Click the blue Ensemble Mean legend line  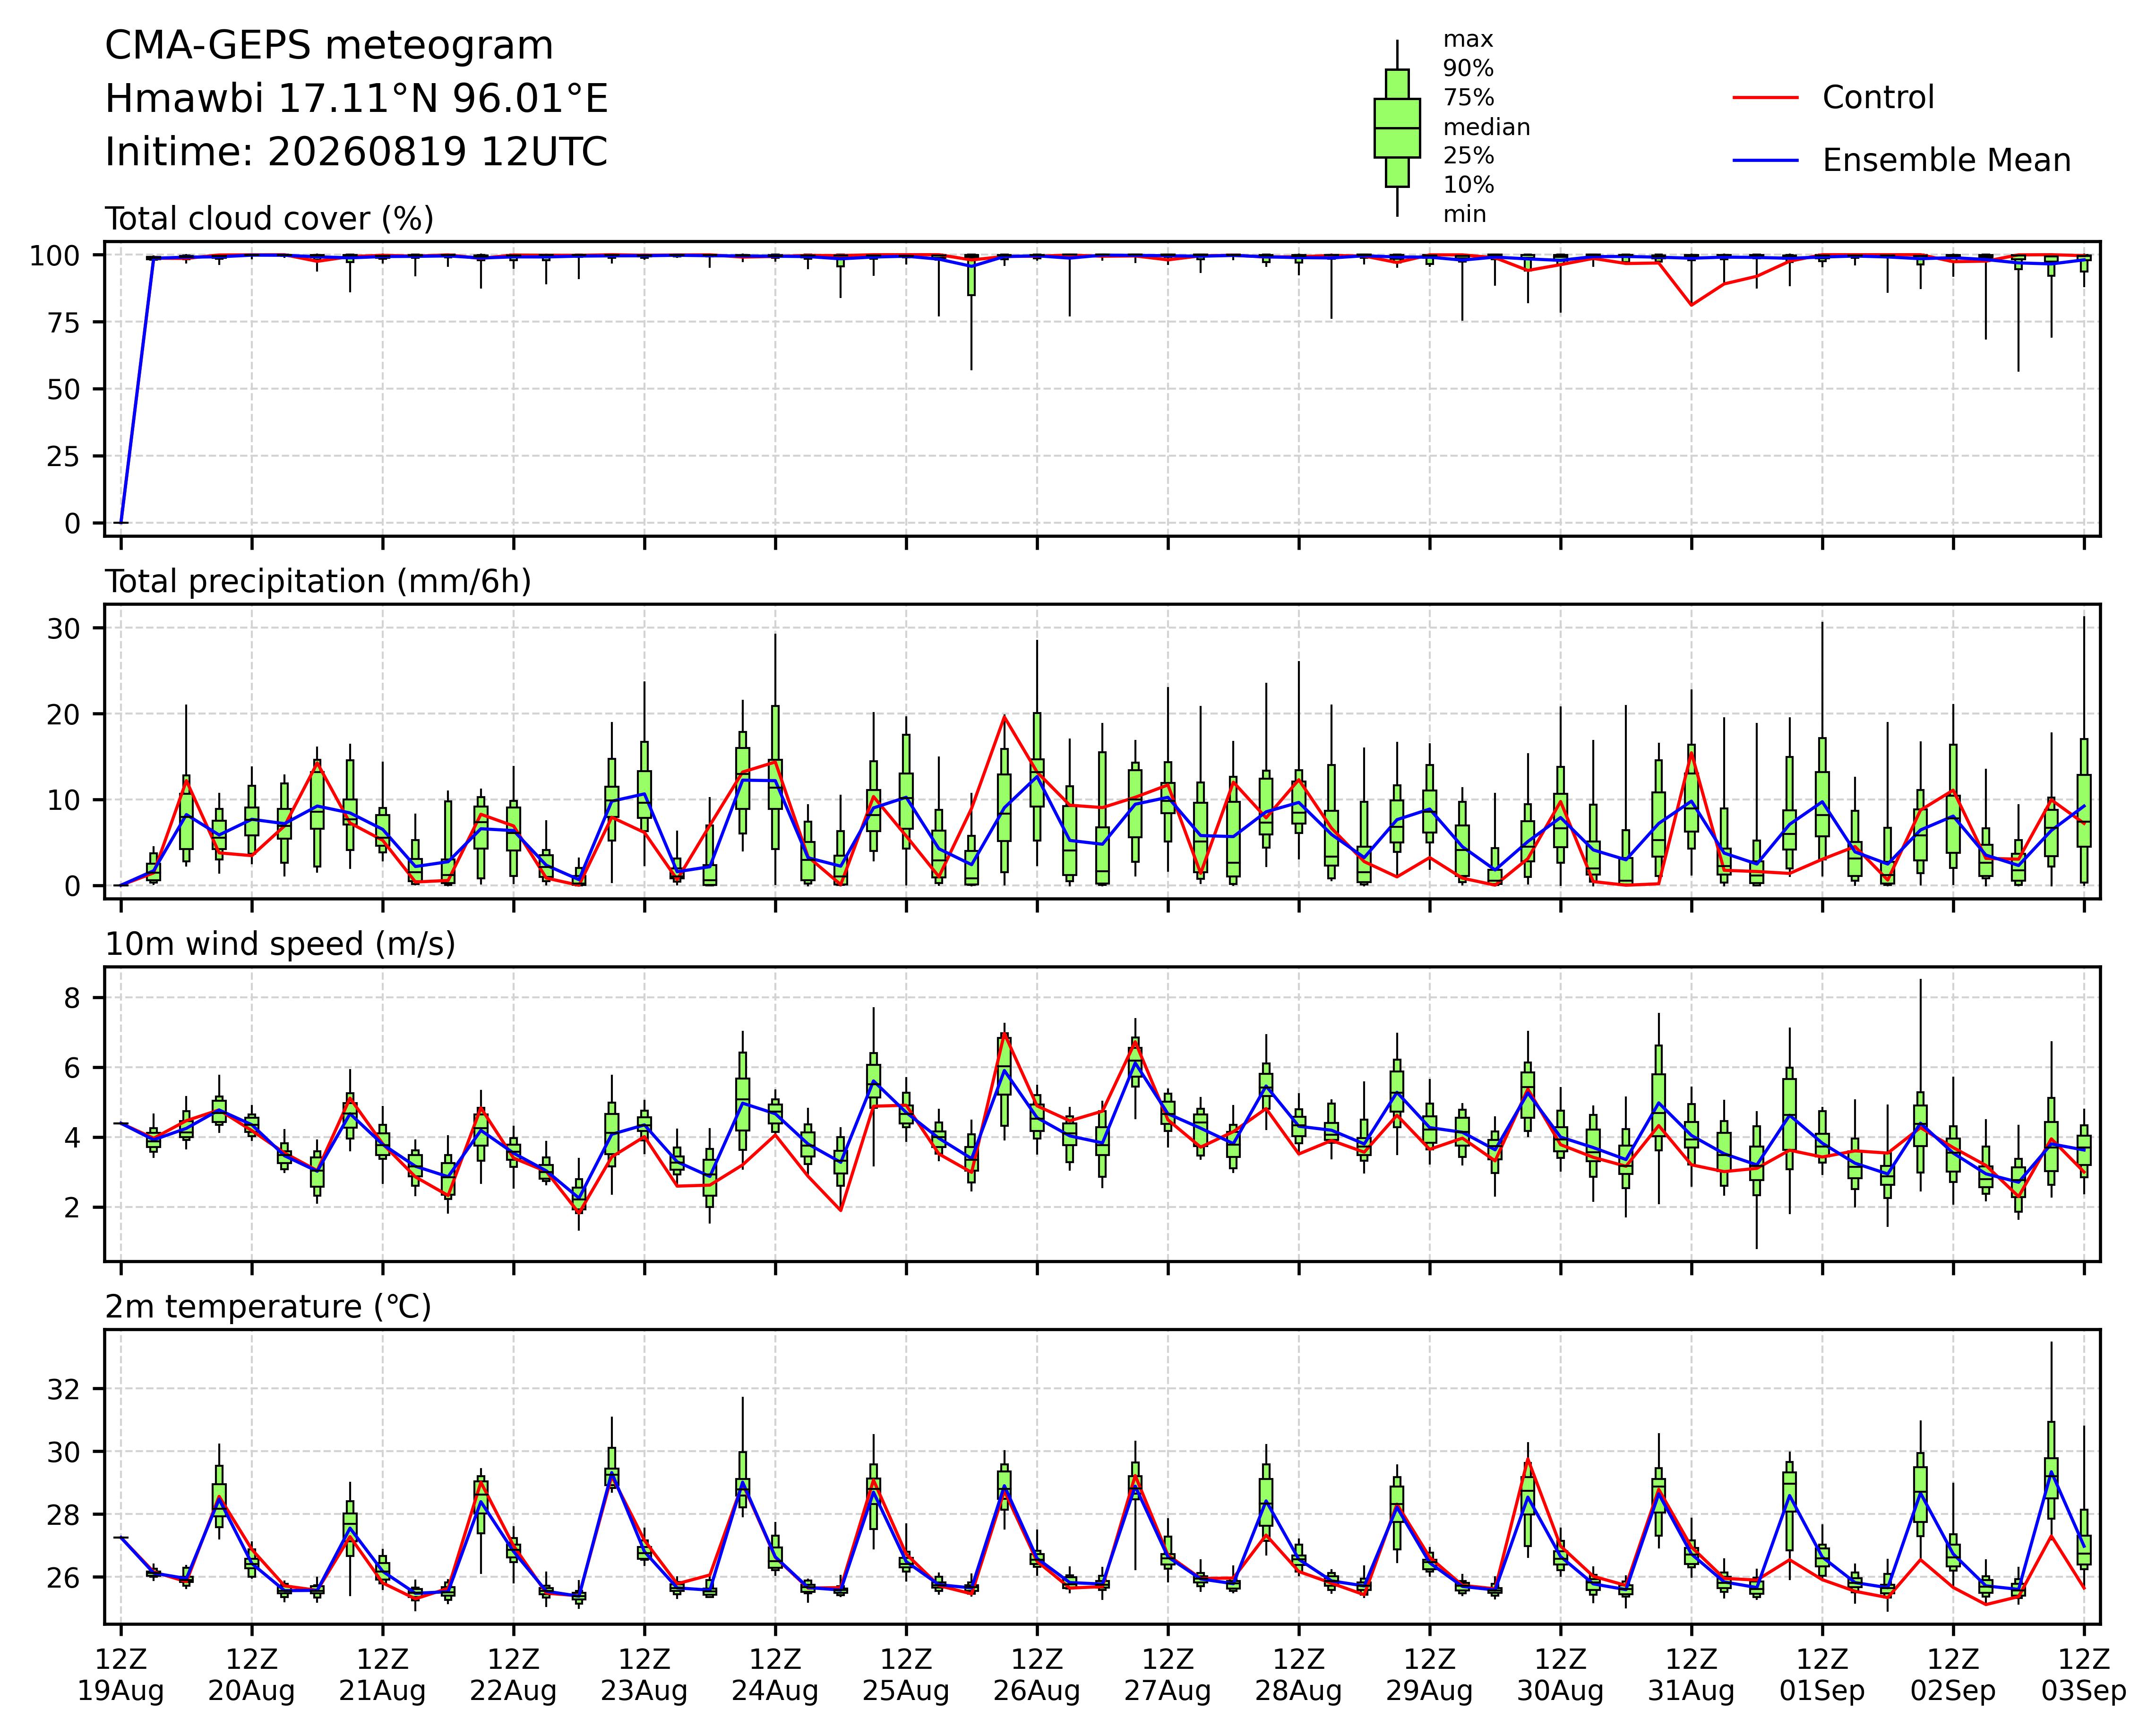pyautogui.click(x=1766, y=161)
